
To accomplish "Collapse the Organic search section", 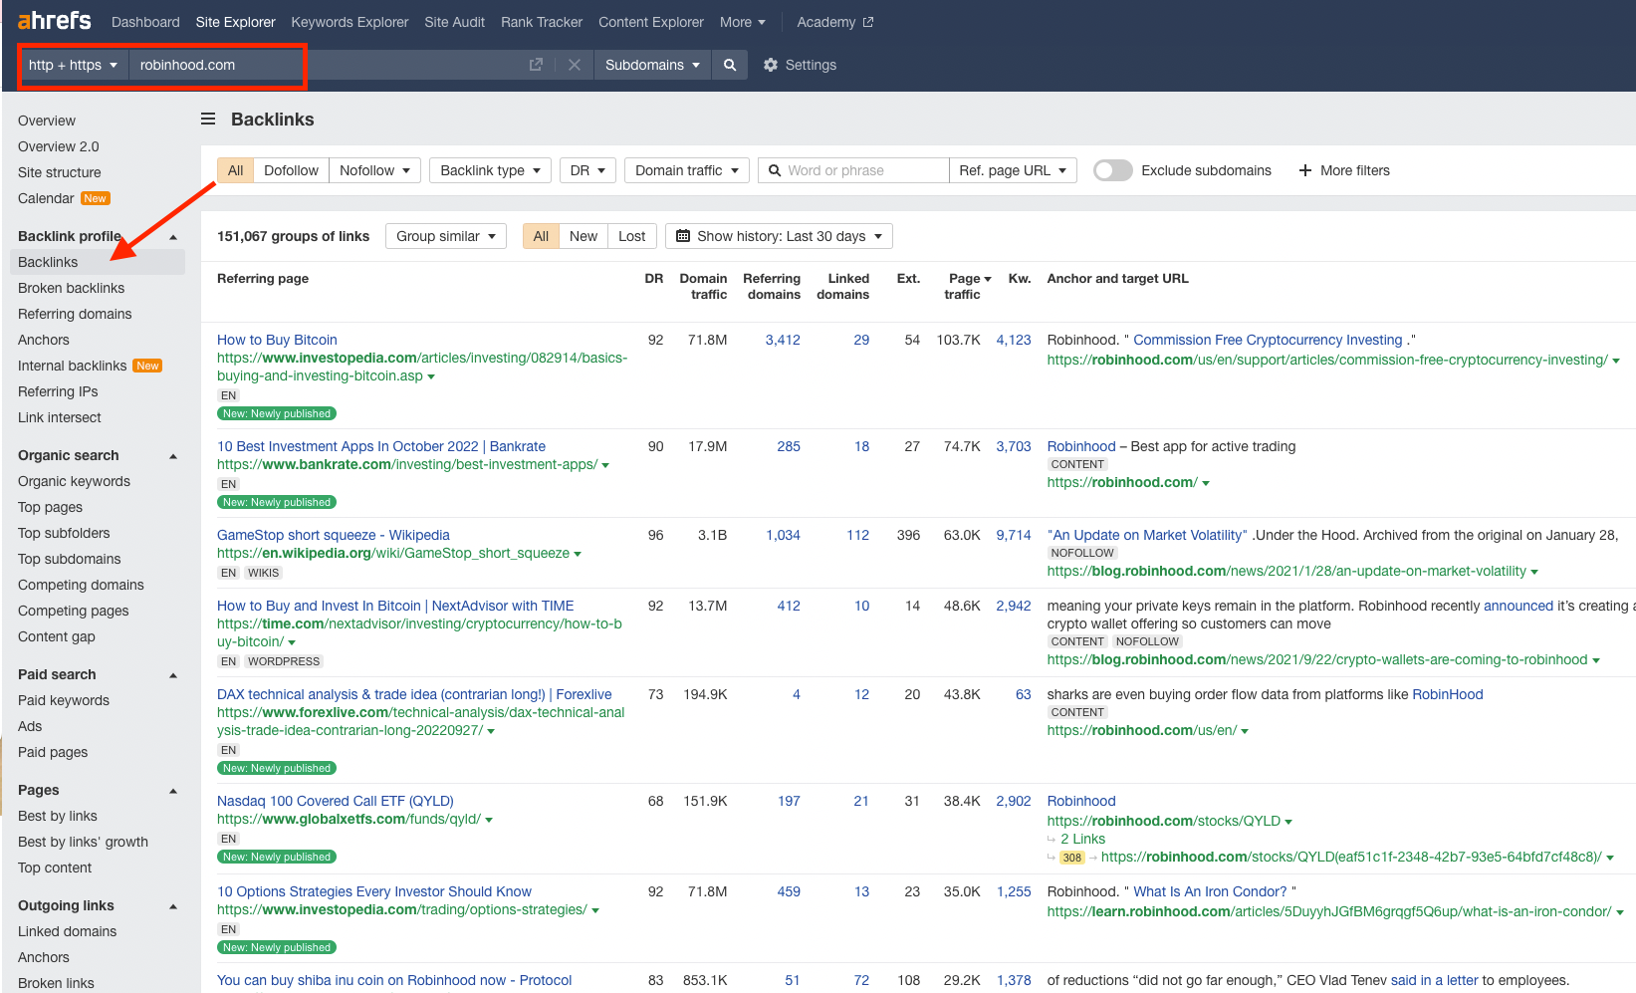I will tap(173, 456).
